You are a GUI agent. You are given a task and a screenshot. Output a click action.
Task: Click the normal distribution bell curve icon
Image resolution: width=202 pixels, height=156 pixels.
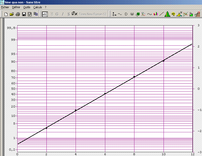click(180, 14)
